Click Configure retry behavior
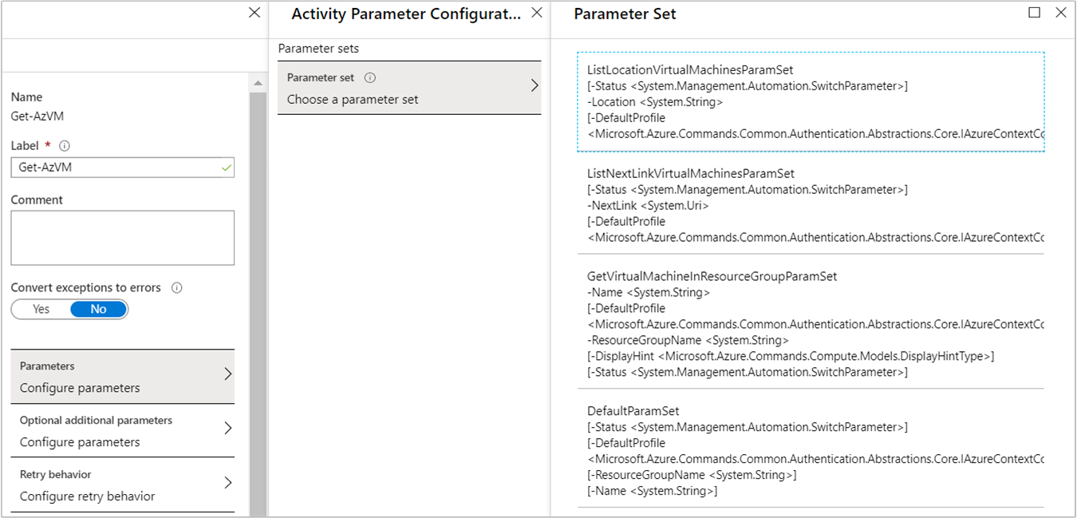The height and width of the screenshot is (518, 1077). coord(73,496)
